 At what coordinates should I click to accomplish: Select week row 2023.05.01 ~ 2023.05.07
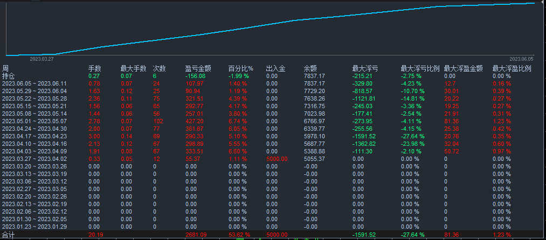(x=34, y=121)
